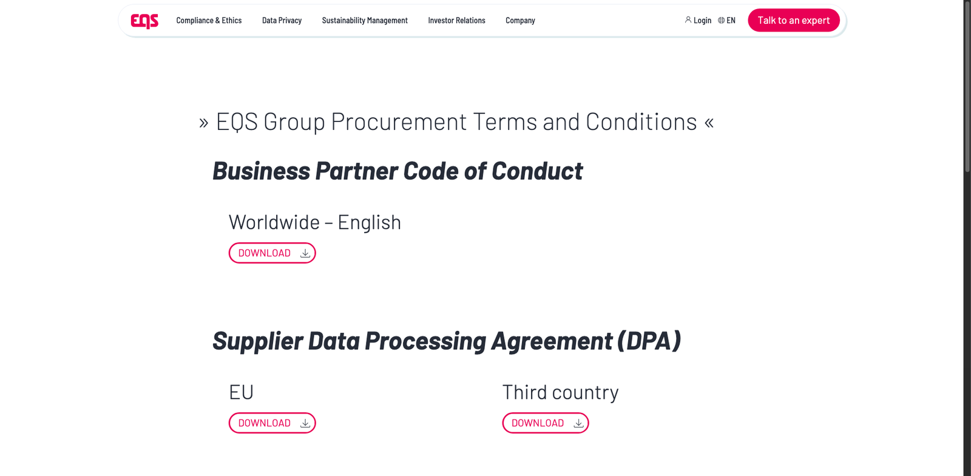This screenshot has width=971, height=476.
Task: Download the Third country DPA
Action: [x=545, y=423]
